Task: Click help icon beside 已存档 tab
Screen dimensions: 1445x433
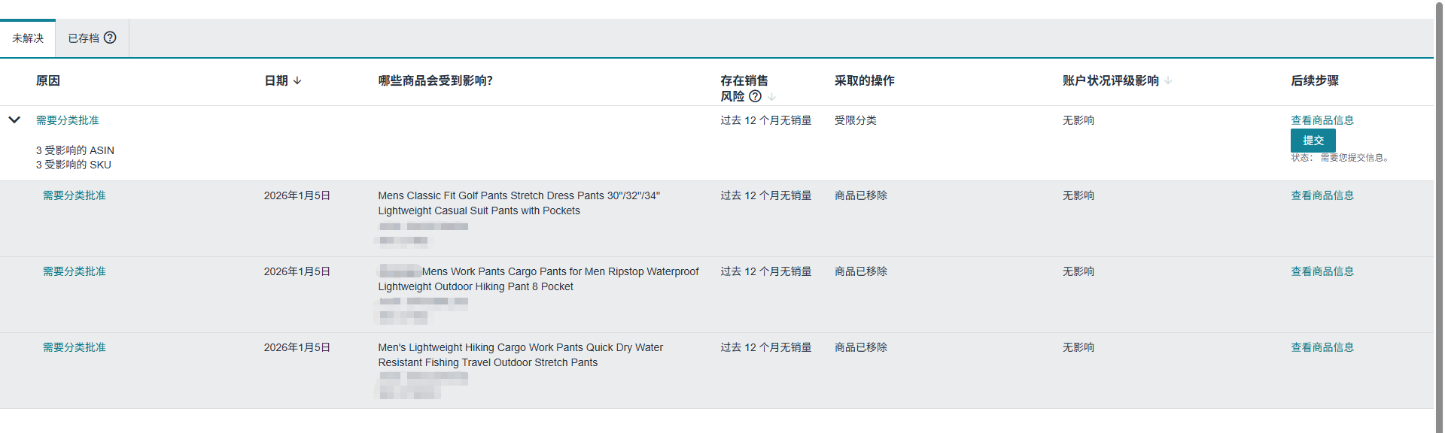Action: (110, 38)
